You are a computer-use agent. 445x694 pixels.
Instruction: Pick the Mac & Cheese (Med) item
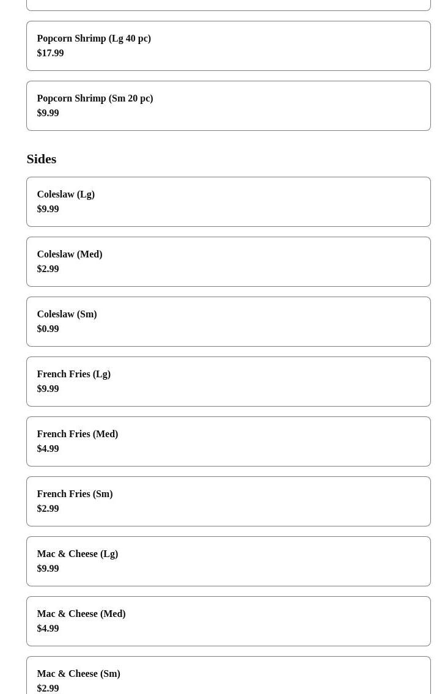click(228, 621)
